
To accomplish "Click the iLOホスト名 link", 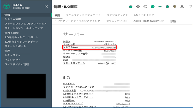I will (70, 90).
